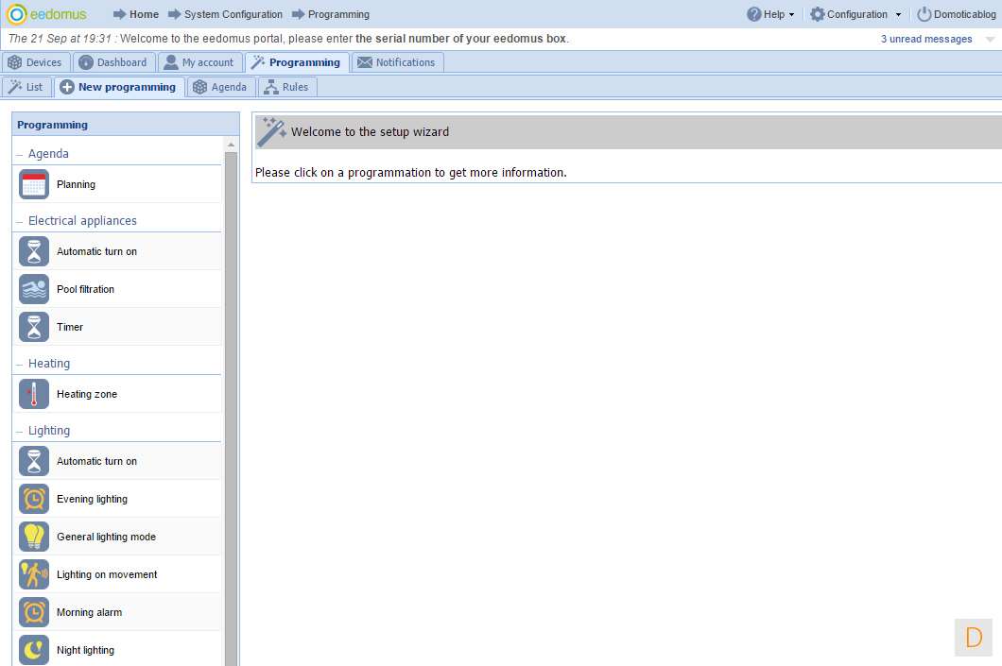Open the Agenda sub-tab
This screenshot has height=666, width=1002.
pos(220,87)
